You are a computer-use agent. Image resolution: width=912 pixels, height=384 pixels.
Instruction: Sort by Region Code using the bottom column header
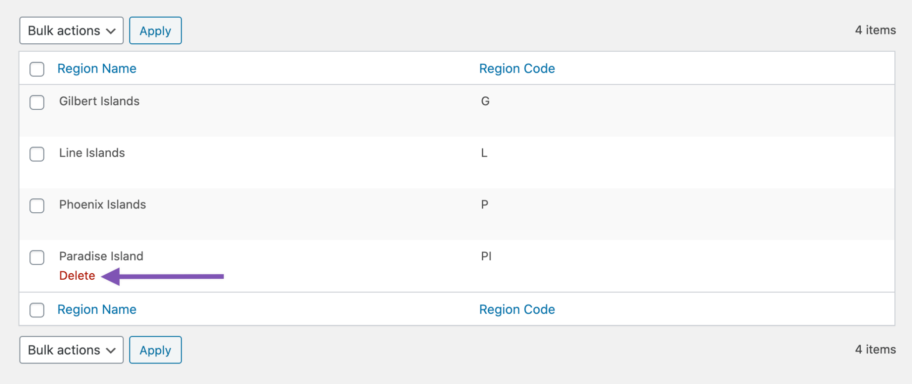click(517, 309)
